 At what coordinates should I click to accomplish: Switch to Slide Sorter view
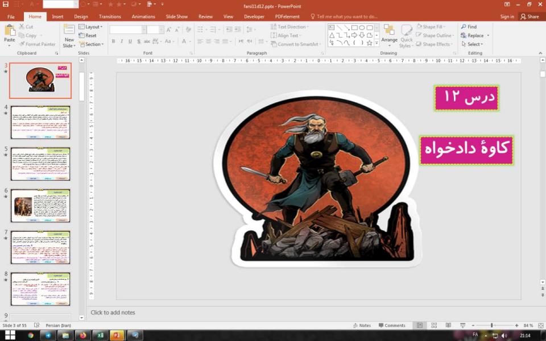pos(434,325)
